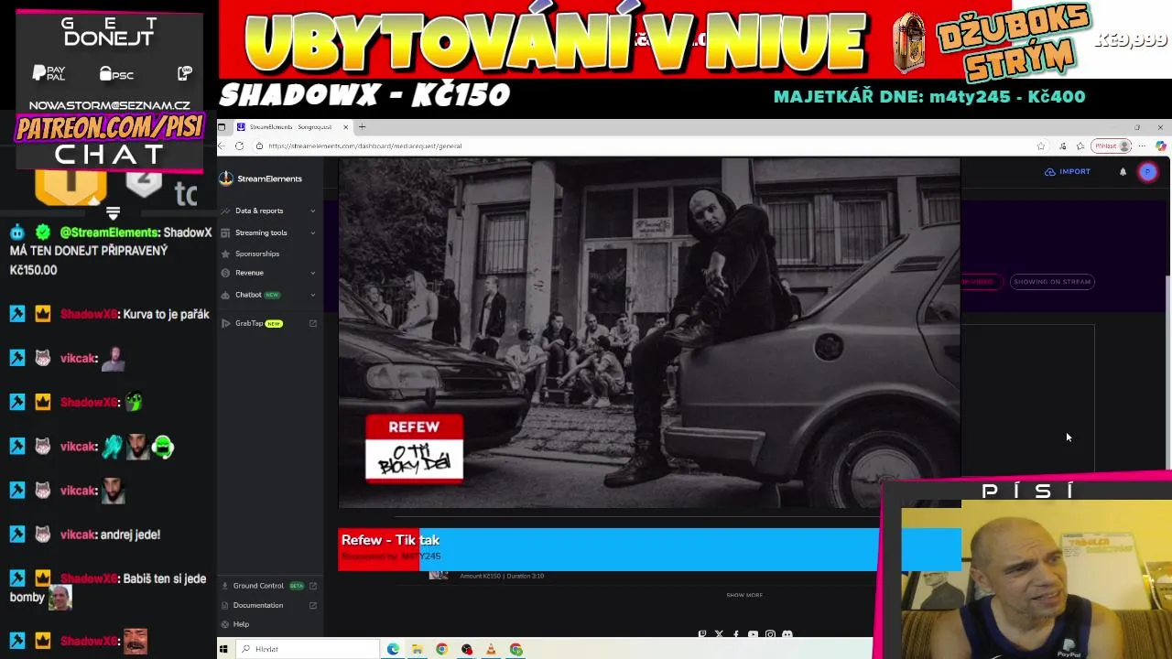Select the SHOWING ON STREAM pill

(1052, 282)
